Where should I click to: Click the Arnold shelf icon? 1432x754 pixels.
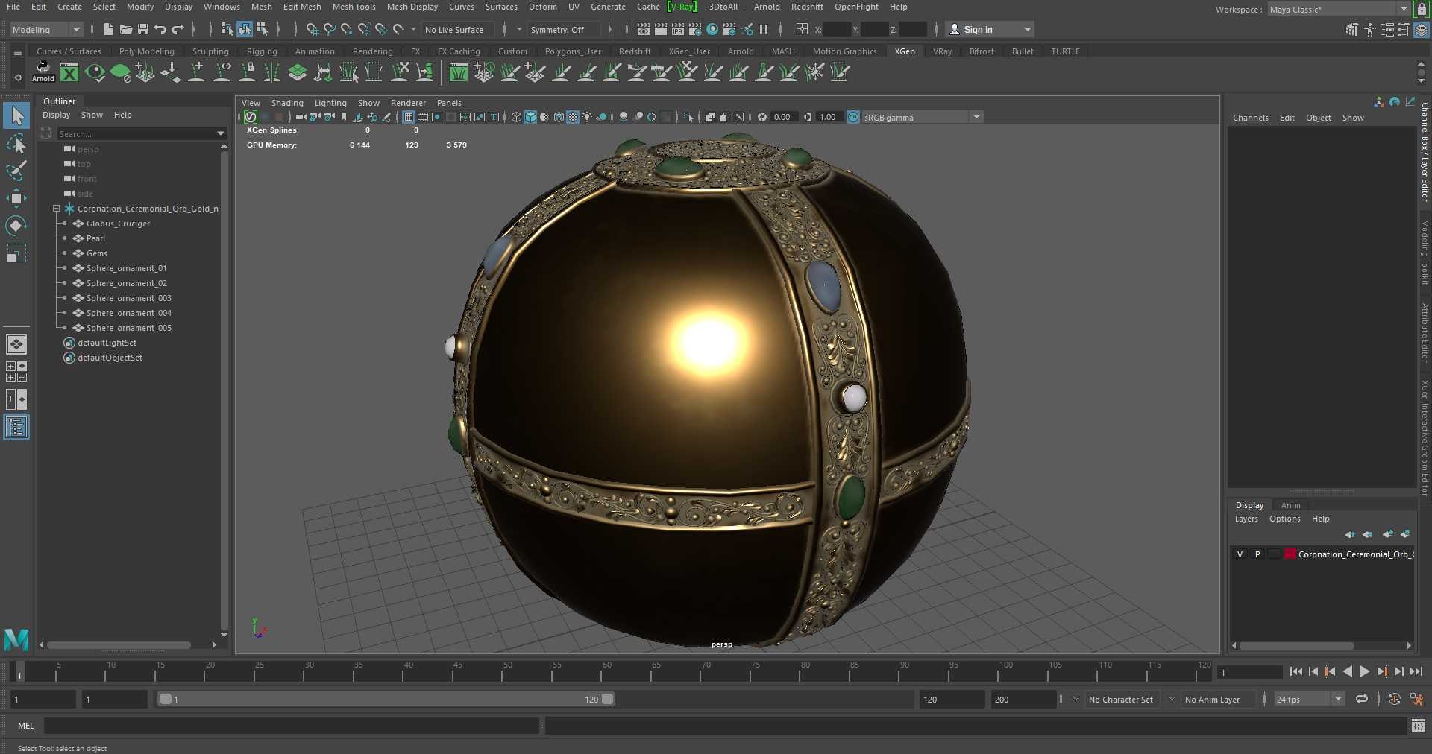tap(43, 72)
